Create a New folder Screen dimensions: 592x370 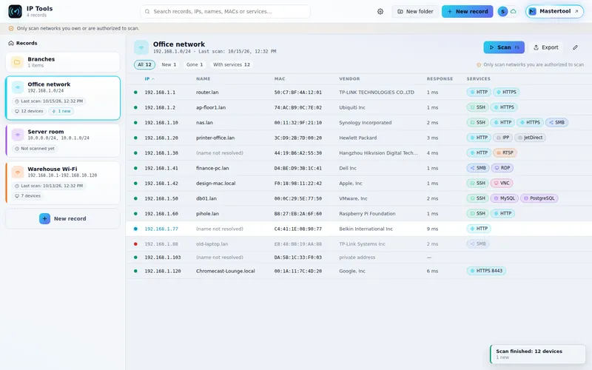click(x=415, y=11)
